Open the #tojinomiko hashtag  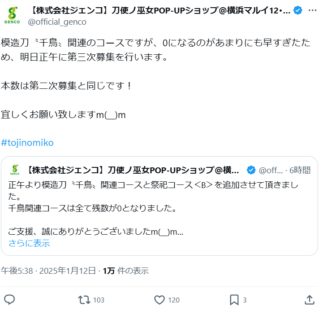27,143
